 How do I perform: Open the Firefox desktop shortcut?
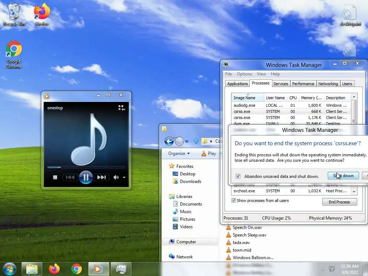point(42,14)
